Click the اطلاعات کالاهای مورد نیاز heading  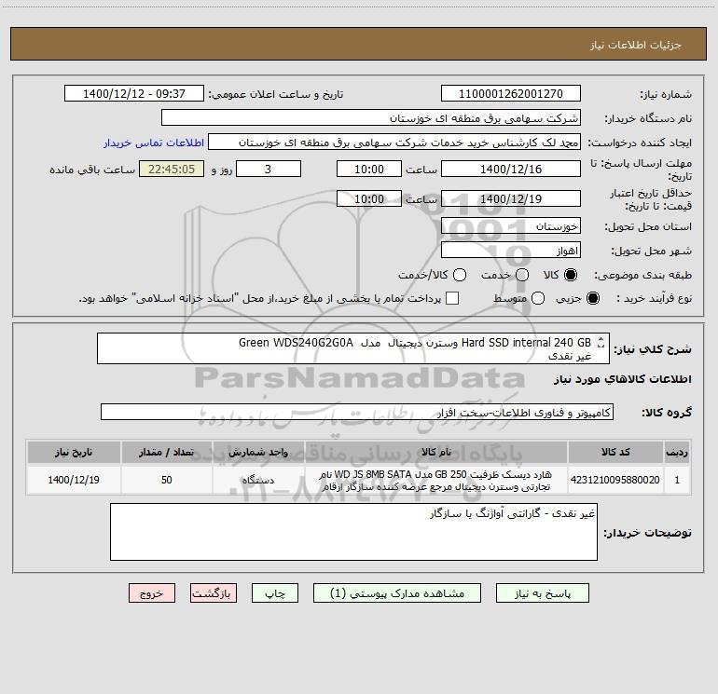point(622,379)
